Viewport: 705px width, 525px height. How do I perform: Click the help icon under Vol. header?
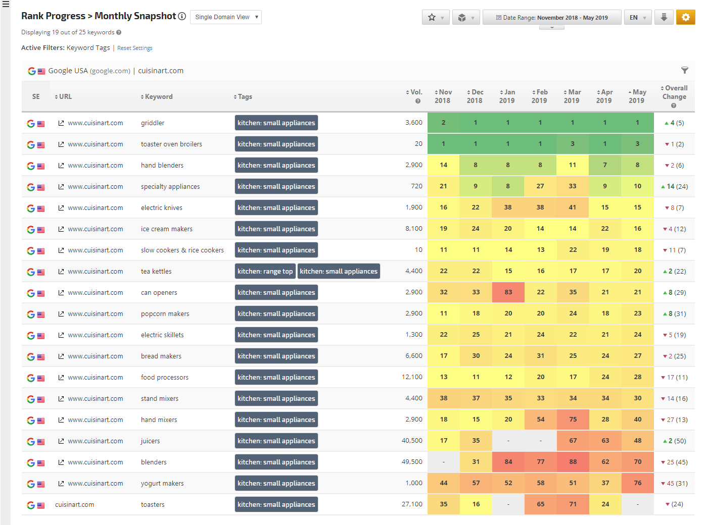(417, 101)
